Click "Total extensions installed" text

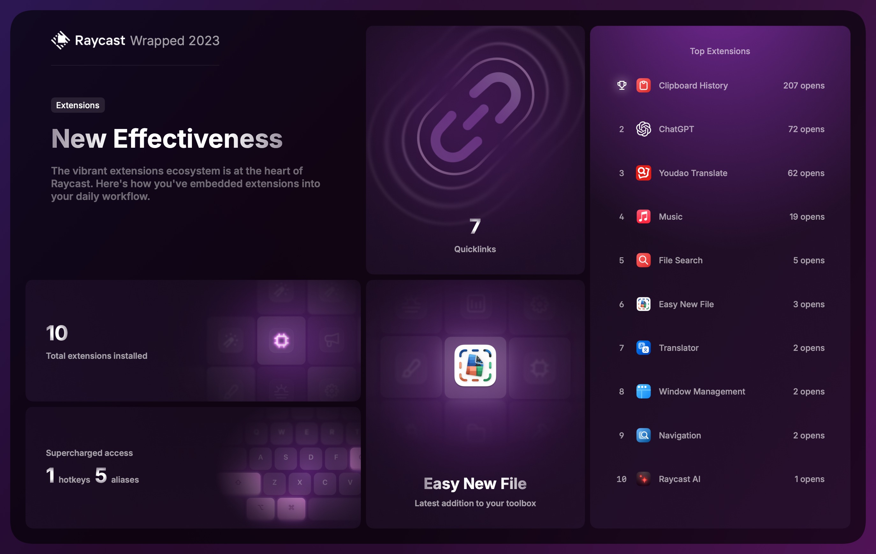click(96, 356)
